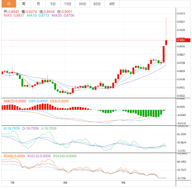Select the DEA value label
Image resolution: width=192 pixels, height=189 pixels.
click(x=59, y=101)
